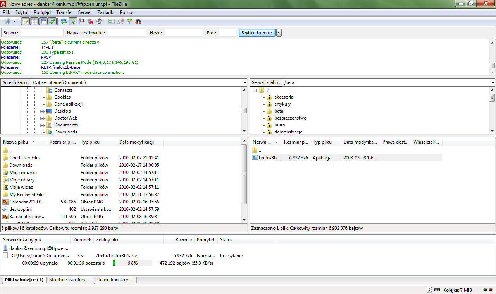Sort local files by Nazwa pliku

click(24, 142)
